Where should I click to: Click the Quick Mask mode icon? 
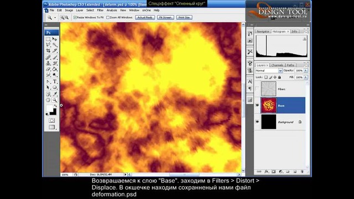click(51, 121)
